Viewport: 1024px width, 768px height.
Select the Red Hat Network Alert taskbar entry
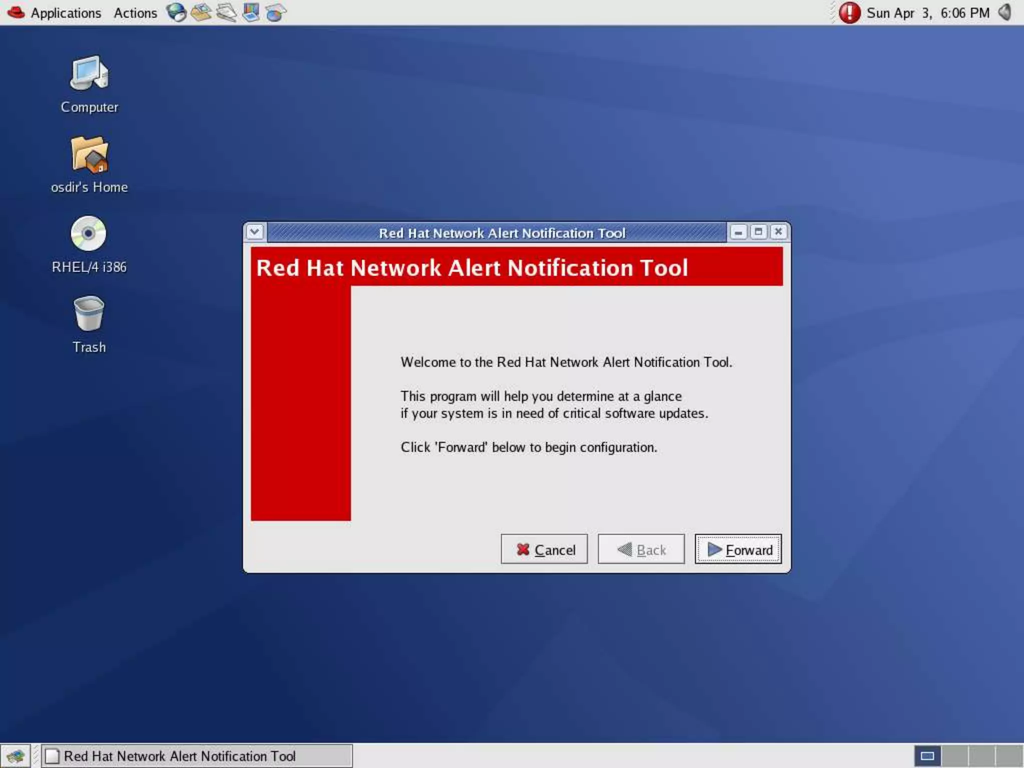coord(196,755)
